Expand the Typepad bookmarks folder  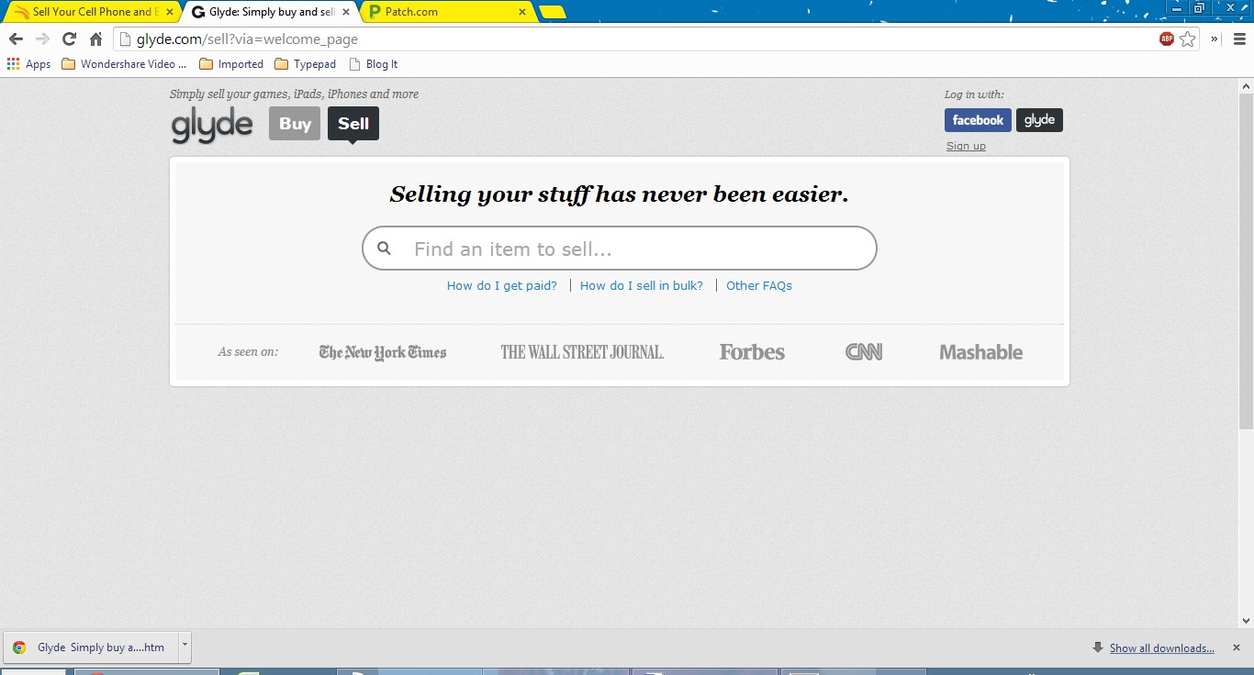(x=306, y=64)
